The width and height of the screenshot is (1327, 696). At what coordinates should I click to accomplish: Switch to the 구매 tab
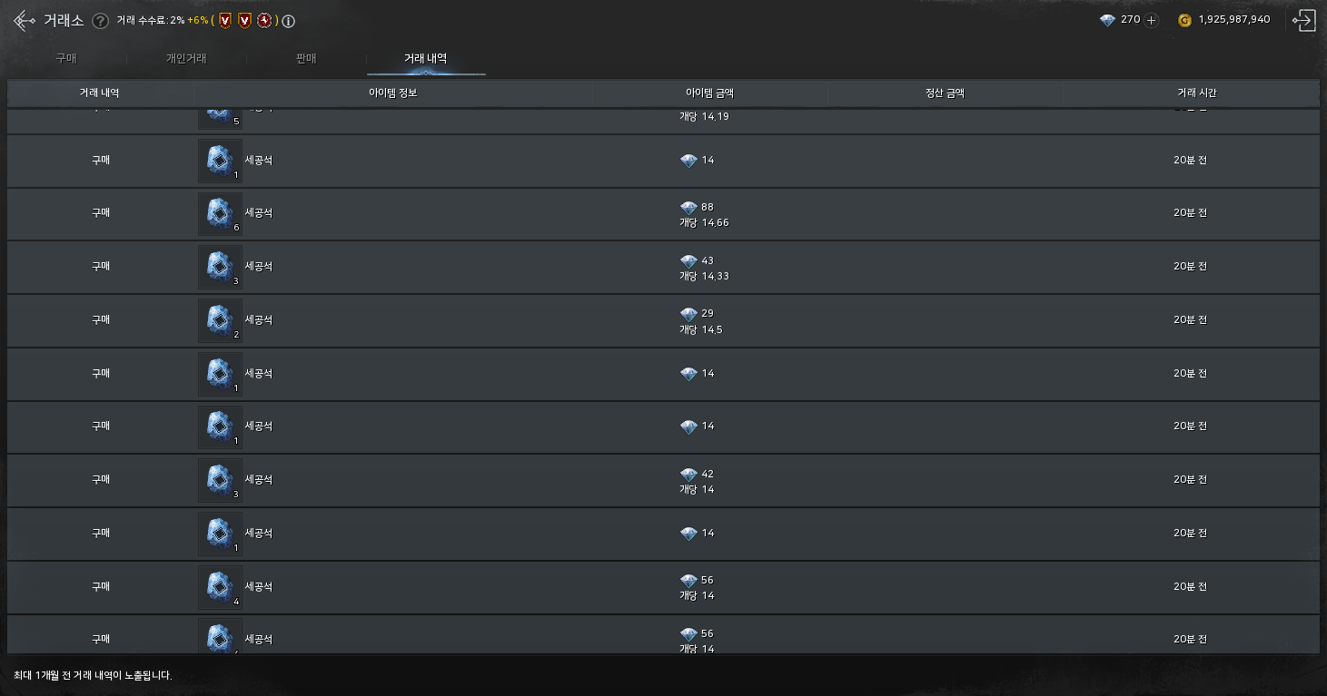pos(66,58)
